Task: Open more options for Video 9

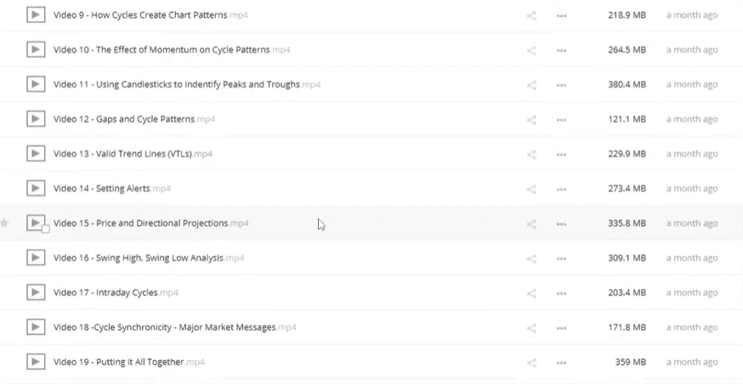Action: coord(562,15)
